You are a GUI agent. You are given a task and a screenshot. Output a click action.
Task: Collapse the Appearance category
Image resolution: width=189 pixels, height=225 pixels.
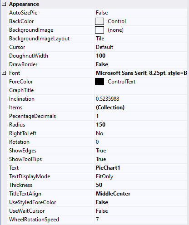4,4
